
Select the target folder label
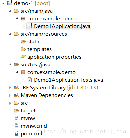(x=28, y=111)
